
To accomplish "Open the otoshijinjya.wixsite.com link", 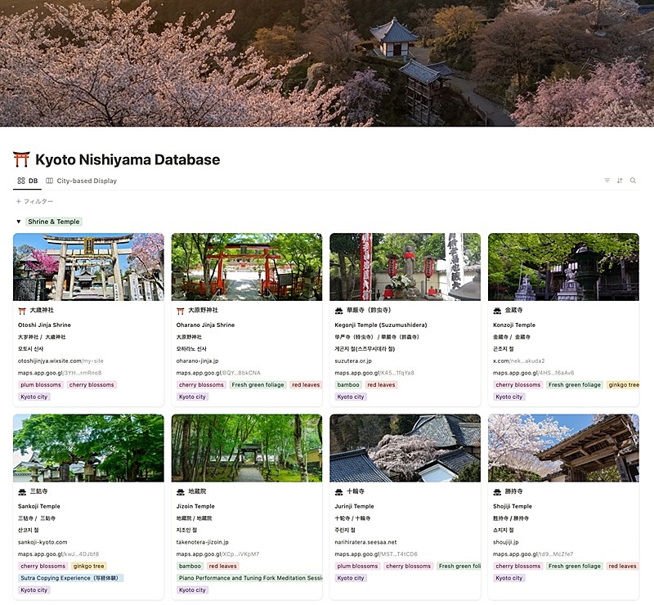I will click(60, 361).
